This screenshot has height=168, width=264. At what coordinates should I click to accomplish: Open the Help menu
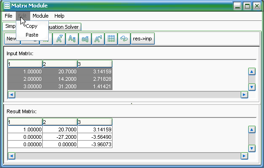(x=59, y=16)
